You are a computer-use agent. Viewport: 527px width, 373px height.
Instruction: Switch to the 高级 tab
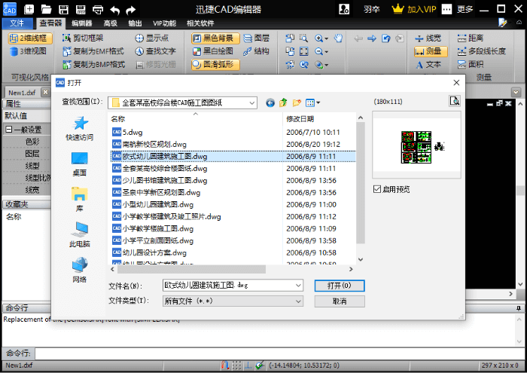(x=110, y=23)
